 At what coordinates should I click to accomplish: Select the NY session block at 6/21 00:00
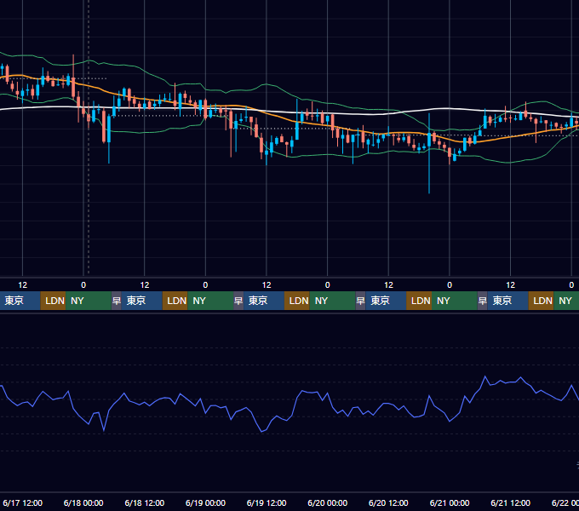click(x=455, y=301)
